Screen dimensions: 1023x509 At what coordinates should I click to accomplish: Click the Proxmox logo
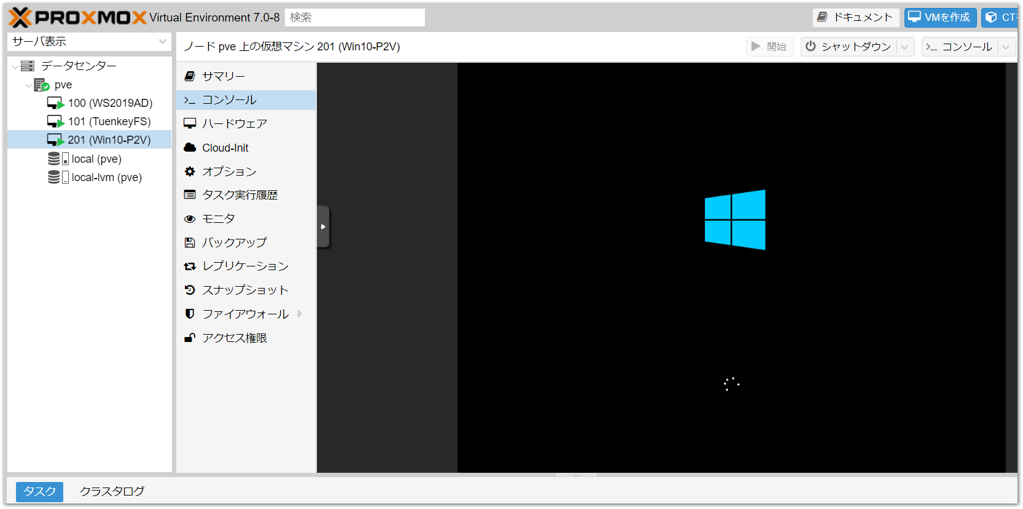pos(78,17)
